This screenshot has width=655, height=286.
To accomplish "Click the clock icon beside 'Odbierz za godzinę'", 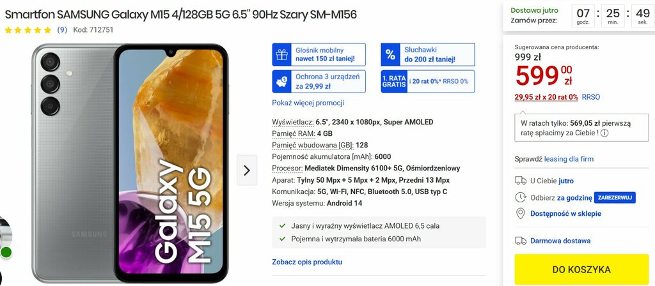I will pos(521,197).
